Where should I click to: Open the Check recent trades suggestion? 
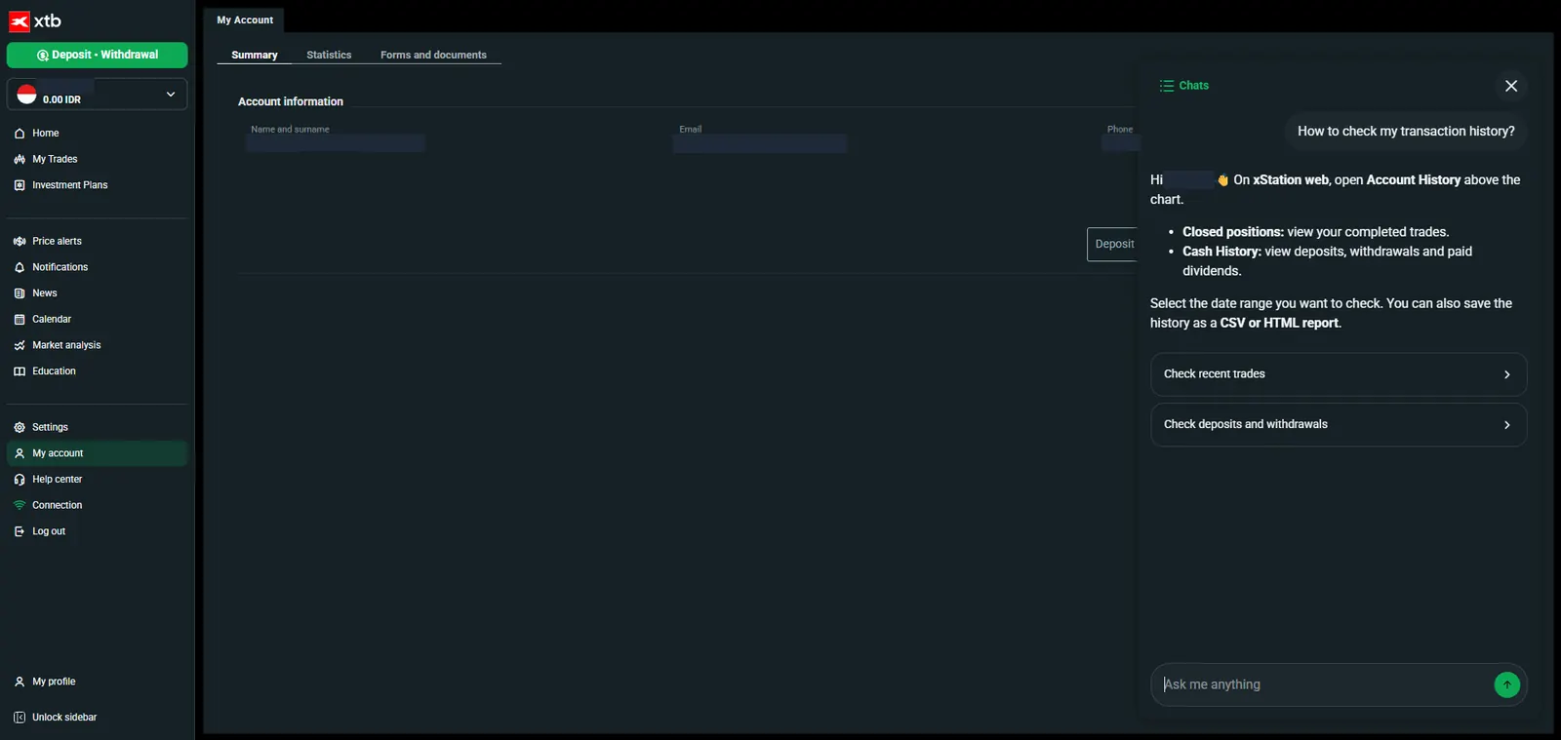tap(1338, 374)
